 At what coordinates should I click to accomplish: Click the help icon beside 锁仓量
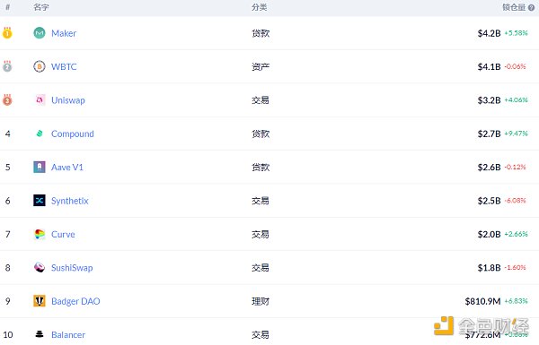531,7
